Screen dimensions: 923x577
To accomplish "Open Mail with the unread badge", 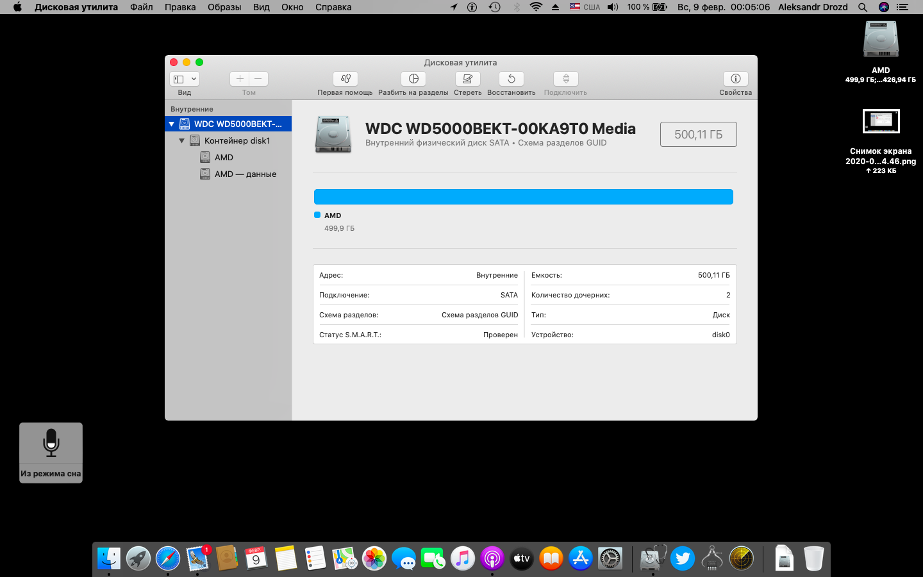I will click(x=197, y=558).
